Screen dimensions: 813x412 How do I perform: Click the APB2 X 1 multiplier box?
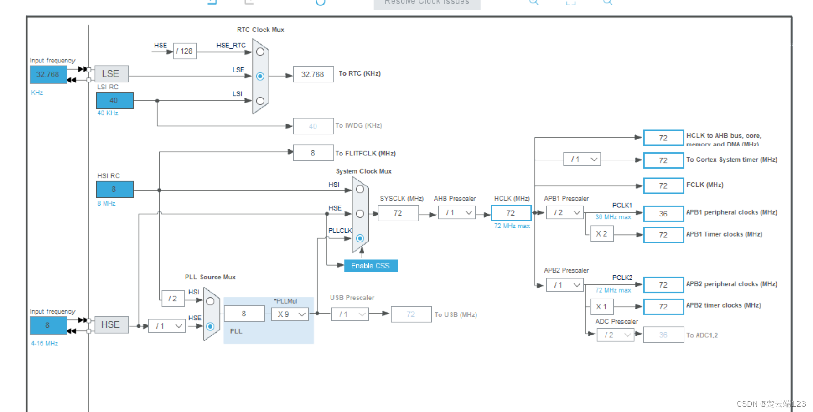pyautogui.click(x=602, y=307)
